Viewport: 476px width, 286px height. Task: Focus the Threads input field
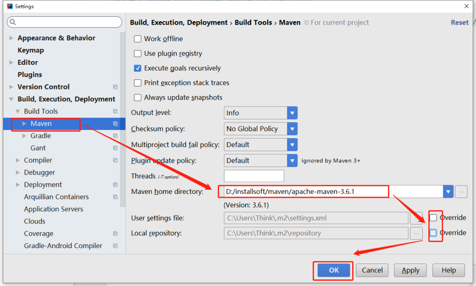[x=254, y=176]
